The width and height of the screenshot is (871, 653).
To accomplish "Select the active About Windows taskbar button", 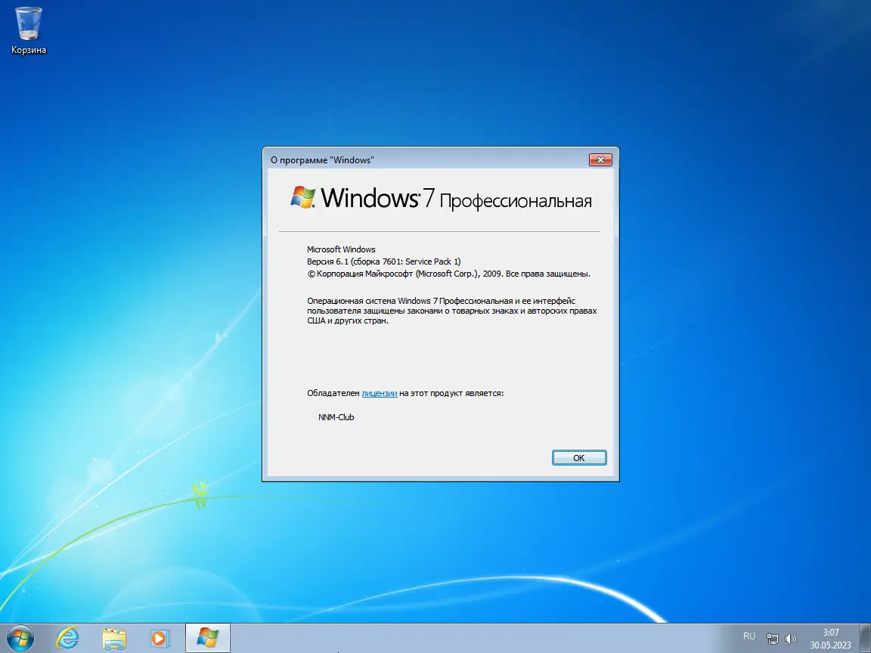I will (206, 638).
